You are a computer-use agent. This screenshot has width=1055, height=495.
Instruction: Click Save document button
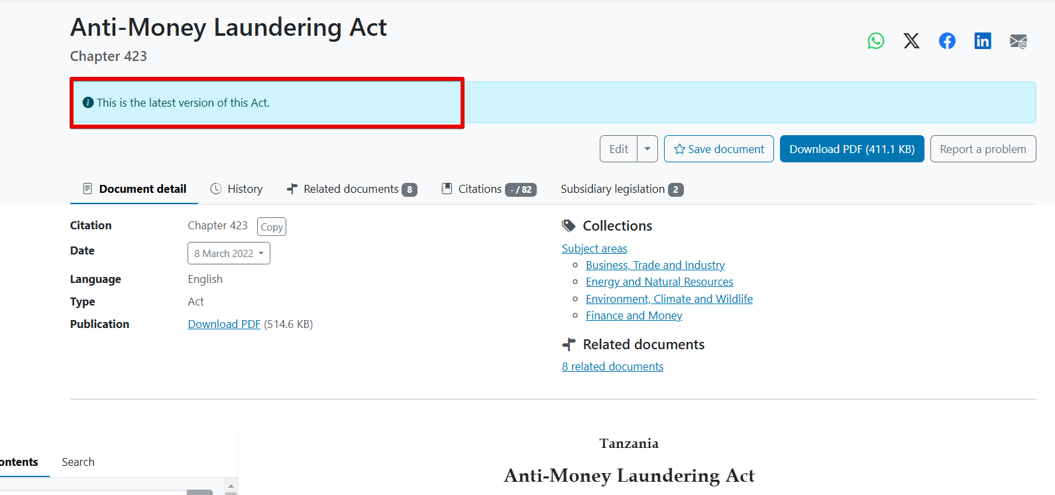click(719, 149)
